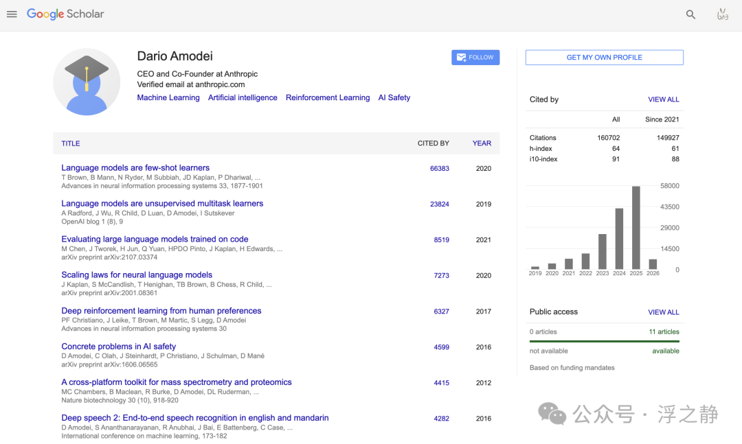View the 4599 citations count link
Viewport: 742px width, 444px height.
tap(442, 347)
